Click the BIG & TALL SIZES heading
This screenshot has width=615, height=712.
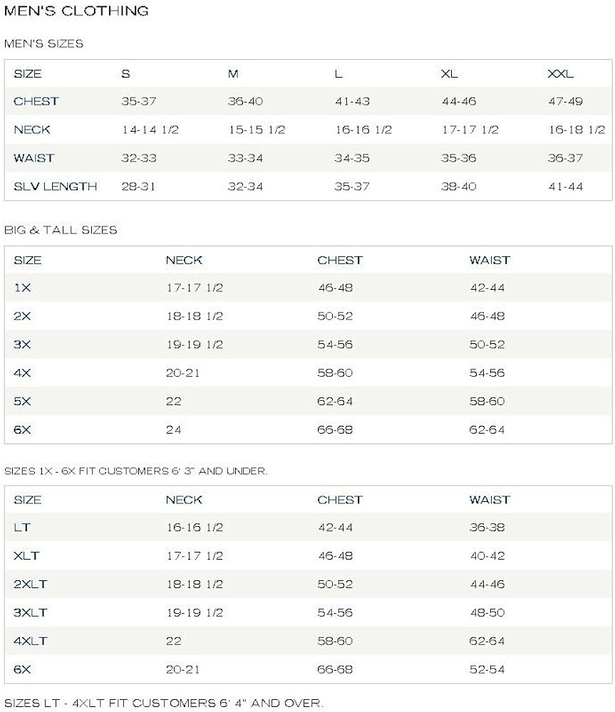(61, 230)
